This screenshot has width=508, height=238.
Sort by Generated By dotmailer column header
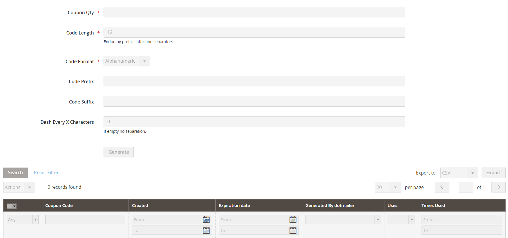coord(330,206)
